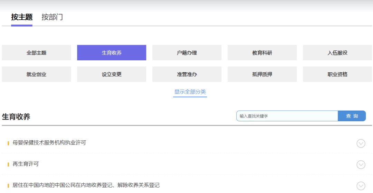
Task: Pick the 就业创业 category
Action: coord(36,74)
